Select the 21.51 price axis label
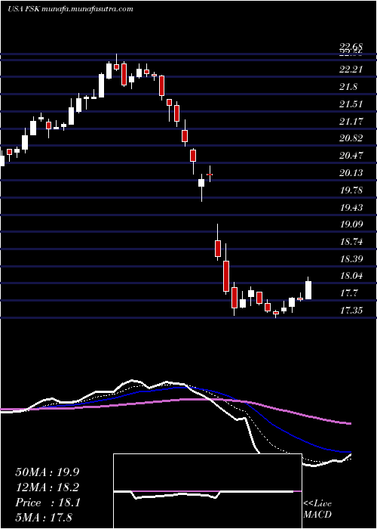 coord(351,104)
